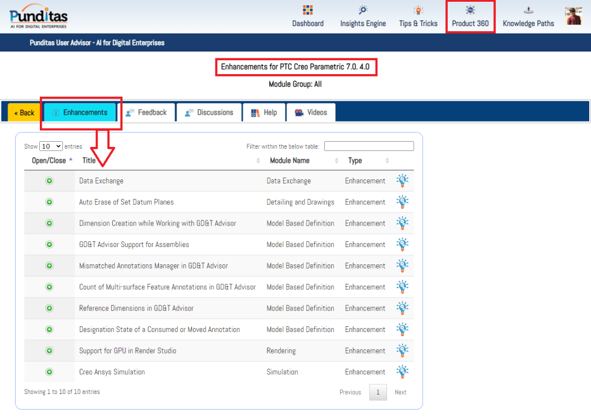Click the yellow Back button

coord(24,113)
